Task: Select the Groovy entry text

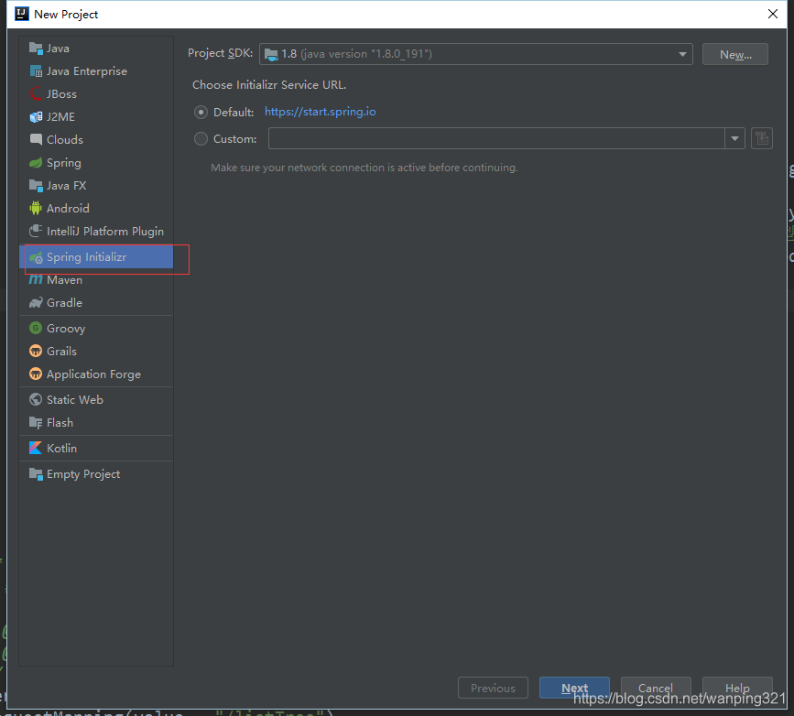Action: click(x=66, y=329)
